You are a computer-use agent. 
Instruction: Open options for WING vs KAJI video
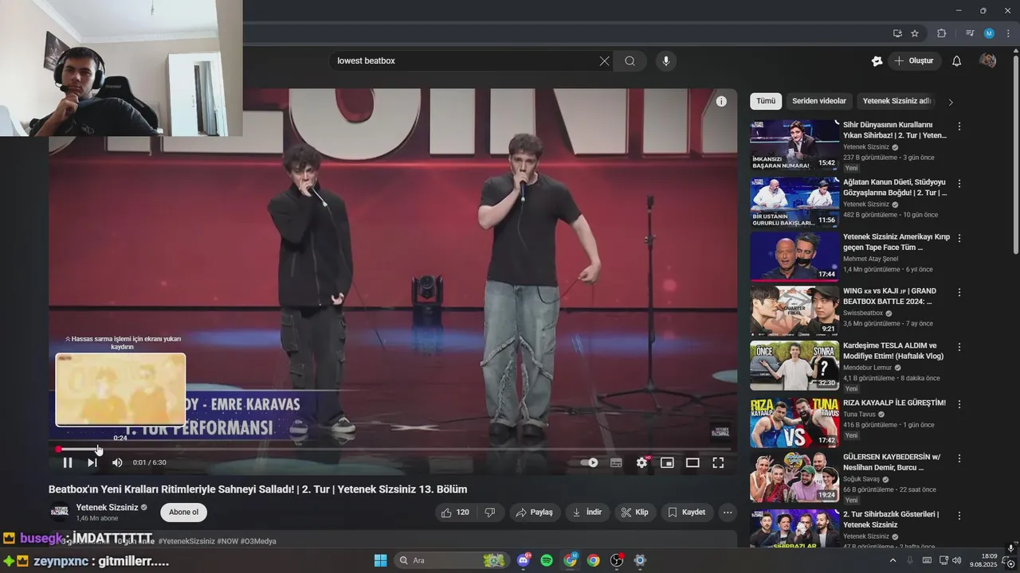pos(959,292)
